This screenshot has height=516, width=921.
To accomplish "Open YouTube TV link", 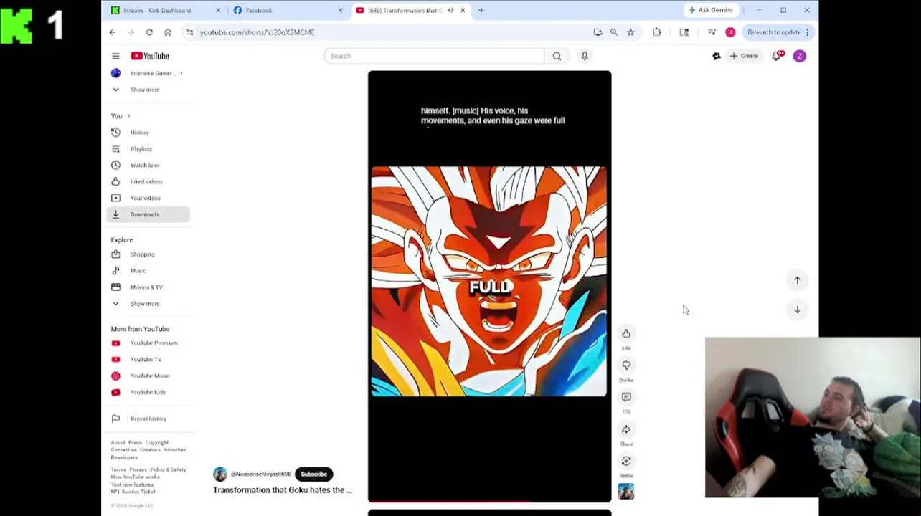I will pos(148,360).
